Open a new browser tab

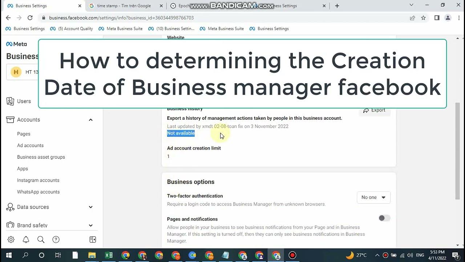point(337,6)
